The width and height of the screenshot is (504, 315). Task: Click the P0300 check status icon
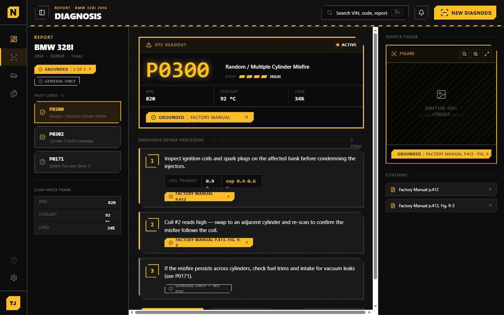coord(42,112)
